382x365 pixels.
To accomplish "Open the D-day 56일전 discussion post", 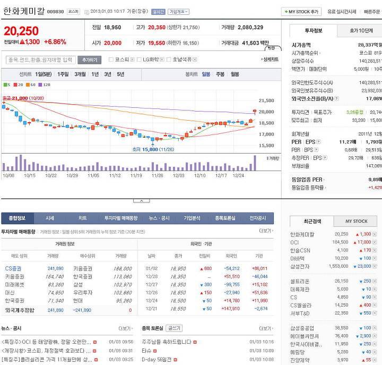I will (157, 360).
